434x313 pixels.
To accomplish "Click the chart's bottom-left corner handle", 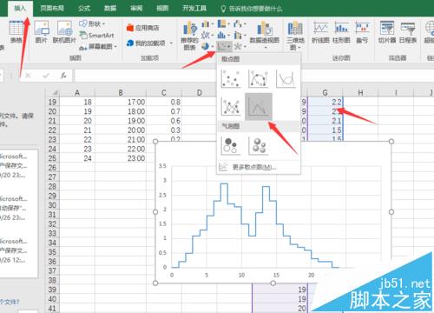I will (x=155, y=283).
